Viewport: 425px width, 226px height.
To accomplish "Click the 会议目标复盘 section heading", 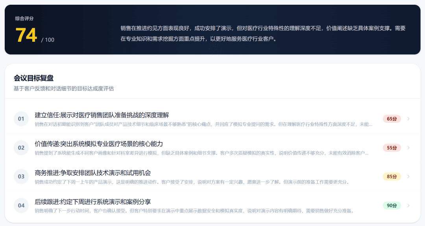I will click(x=33, y=78).
